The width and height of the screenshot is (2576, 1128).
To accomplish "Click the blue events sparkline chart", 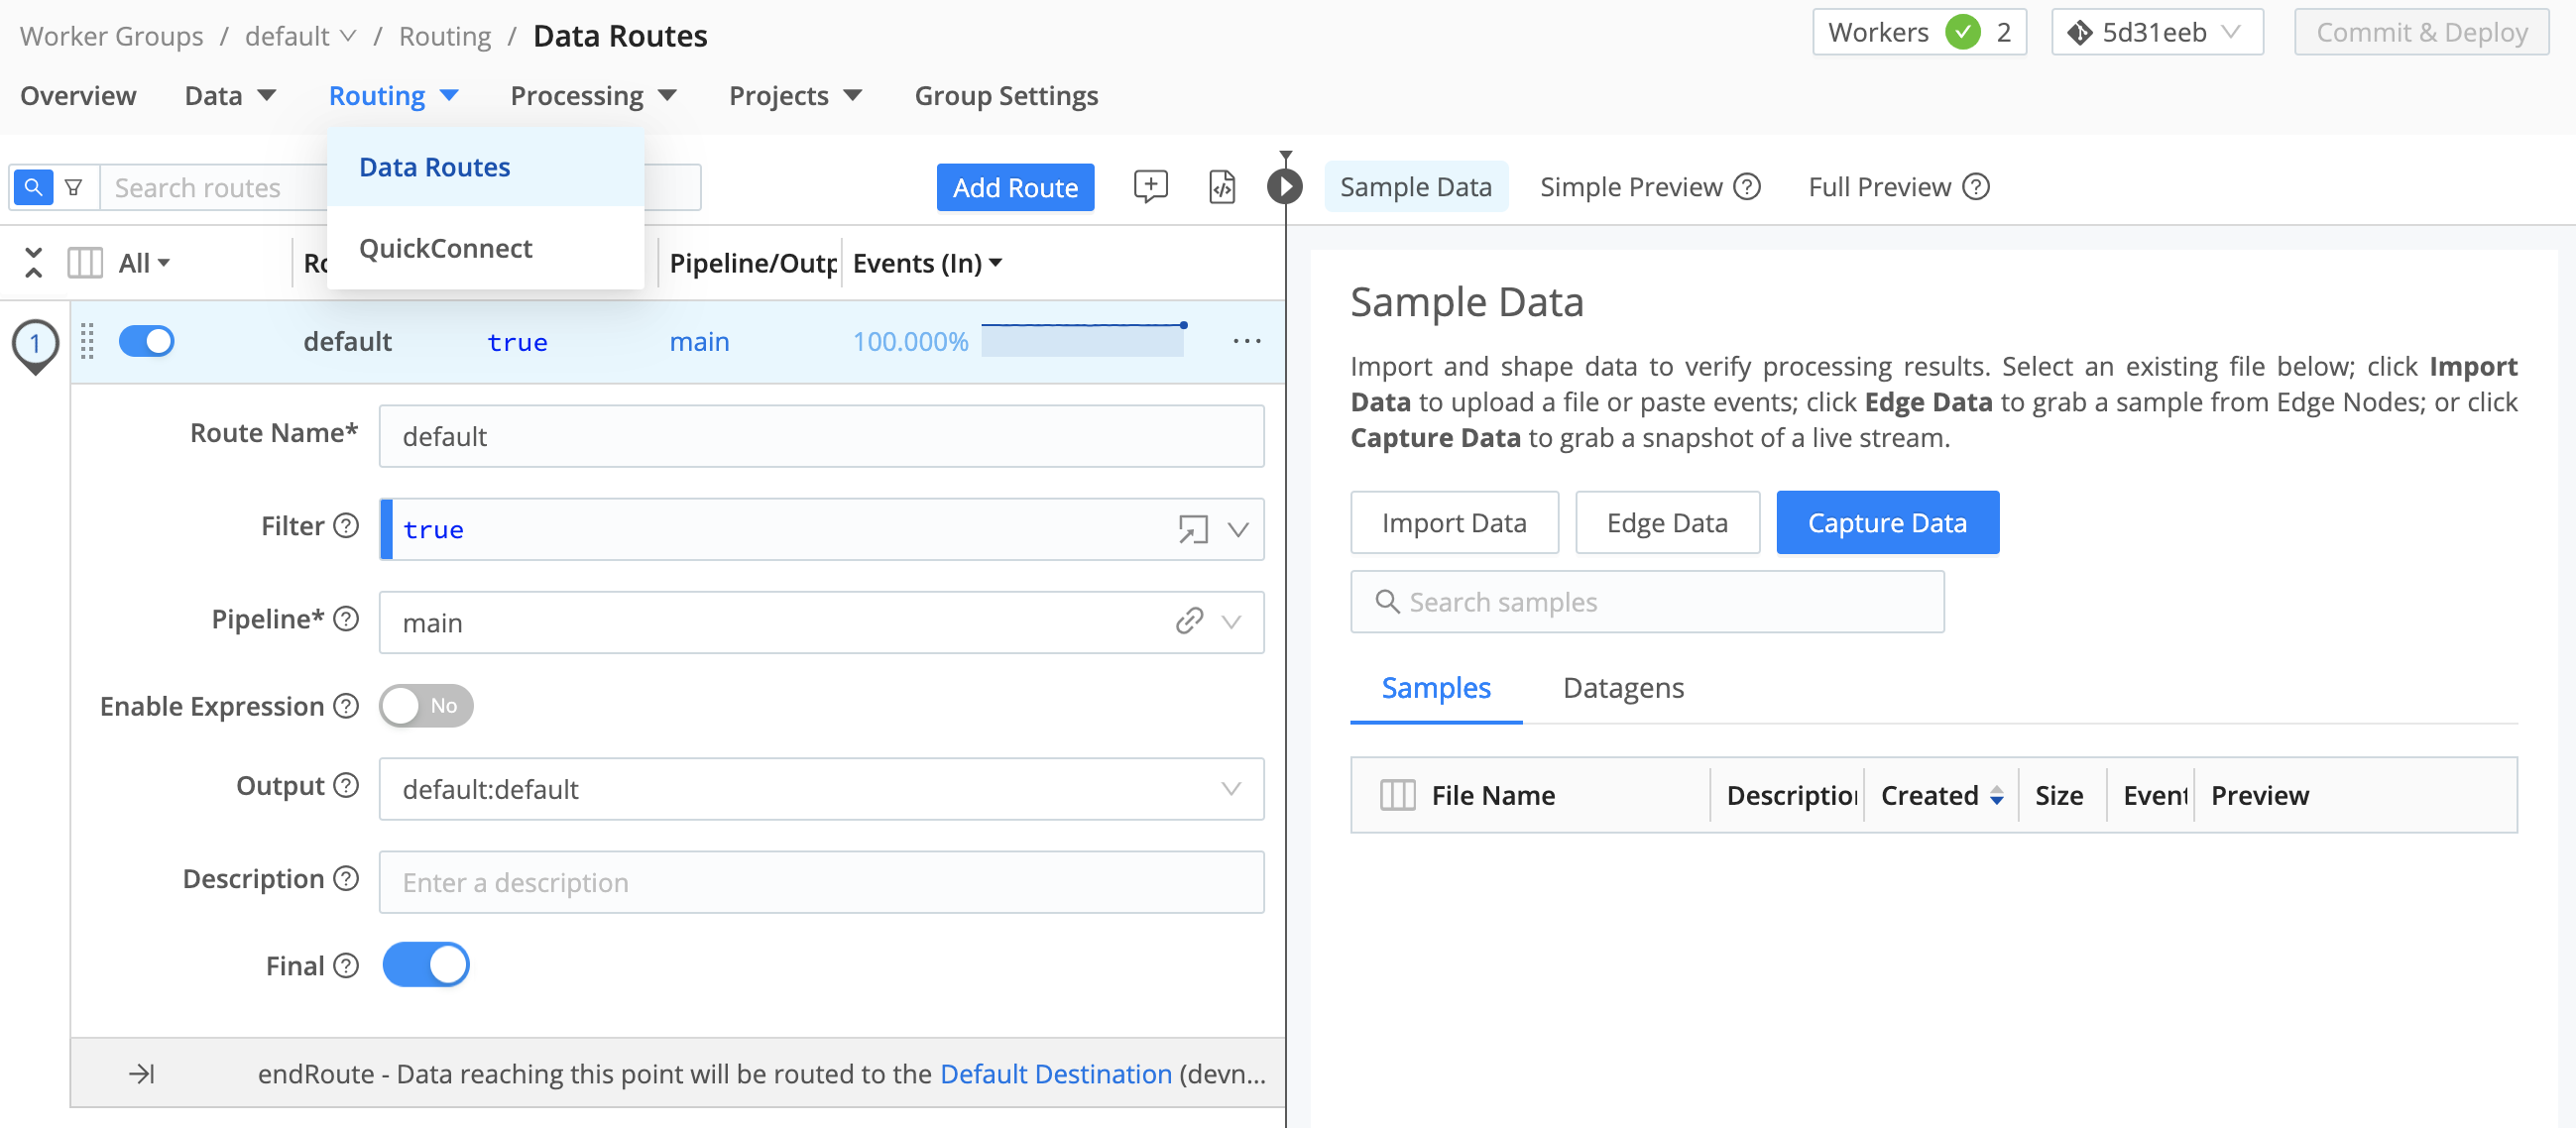I will pos(1083,338).
